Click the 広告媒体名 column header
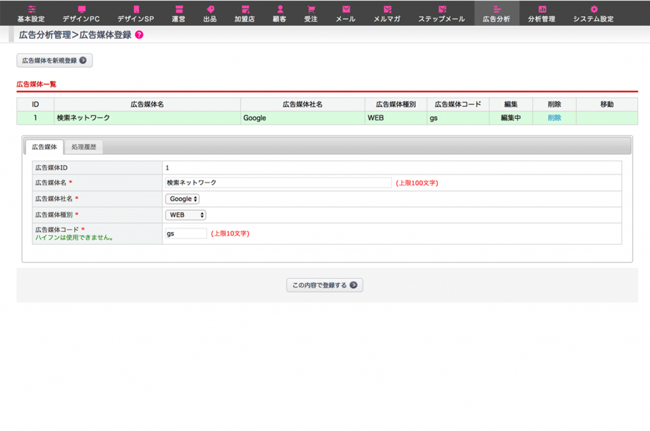650x431 pixels. tap(147, 105)
